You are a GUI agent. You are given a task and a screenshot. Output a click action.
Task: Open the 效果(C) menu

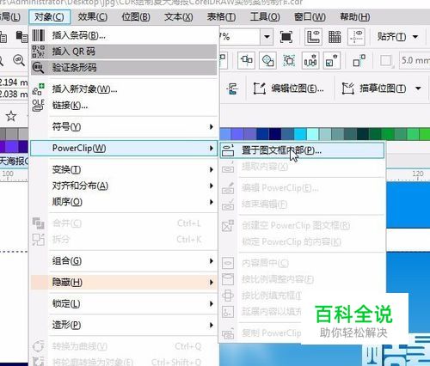93,17
